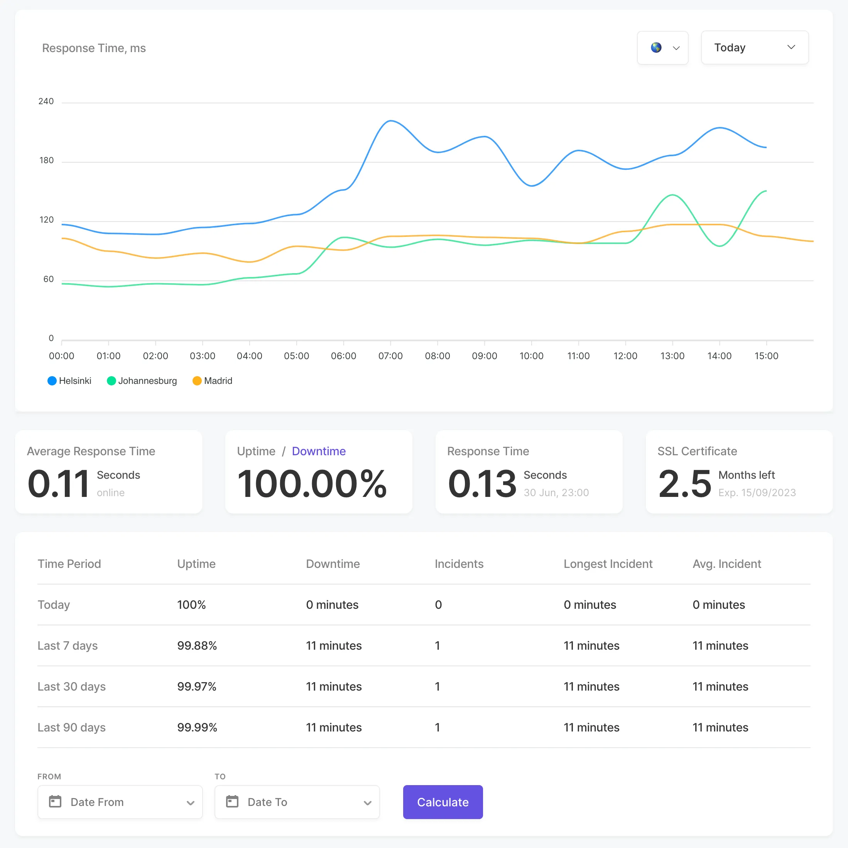This screenshot has width=848, height=848.
Task: Click the chevron in Today dropdown
Action: coord(791,47)
